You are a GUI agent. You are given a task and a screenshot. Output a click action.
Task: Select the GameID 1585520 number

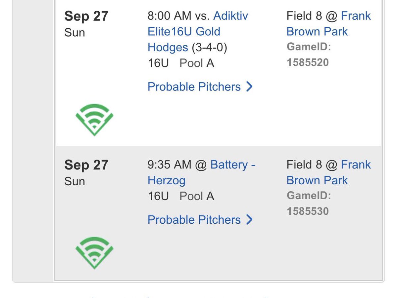[308, 62]
